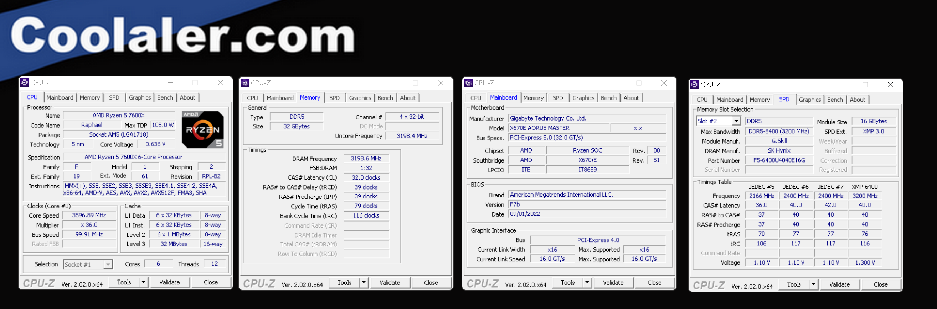Screen dimensions: 937x309
Task: Open About tab in Mainboard window
Action: point(631,98)
